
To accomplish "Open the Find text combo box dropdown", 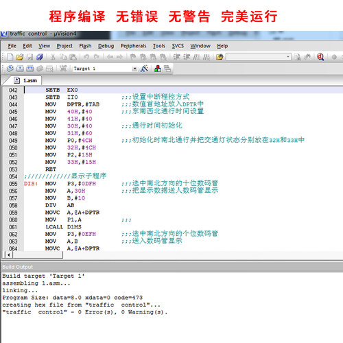I will click(x=288, y=57).
